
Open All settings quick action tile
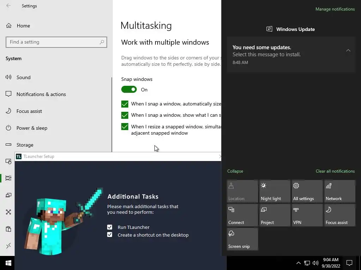click(307, 191)
